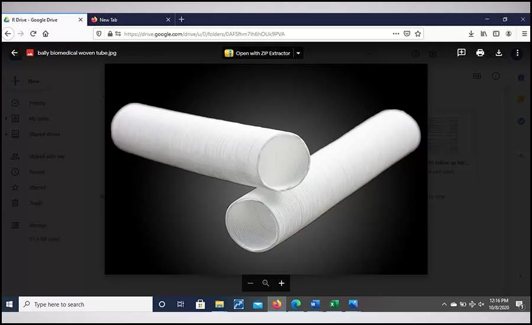Reset zoom with the magnifier icon

[x=265, y=283]
